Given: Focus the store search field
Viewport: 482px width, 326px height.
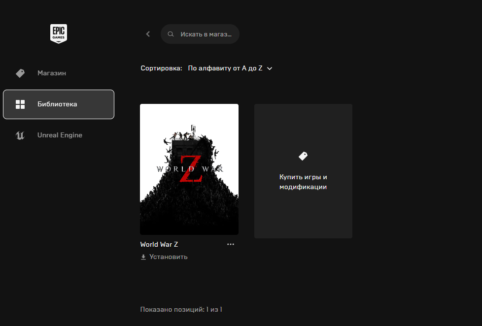Looking at the screenshot, I should pyautogui.click(x=200, y=34).
